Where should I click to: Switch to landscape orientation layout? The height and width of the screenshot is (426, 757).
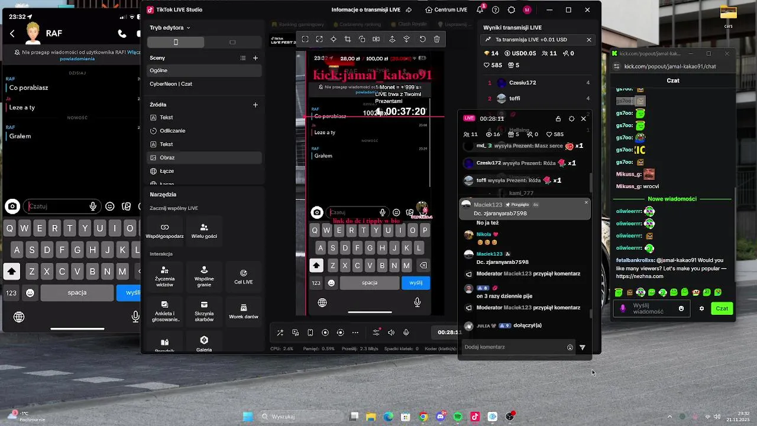pyautogui.click(x=232, y=43)
